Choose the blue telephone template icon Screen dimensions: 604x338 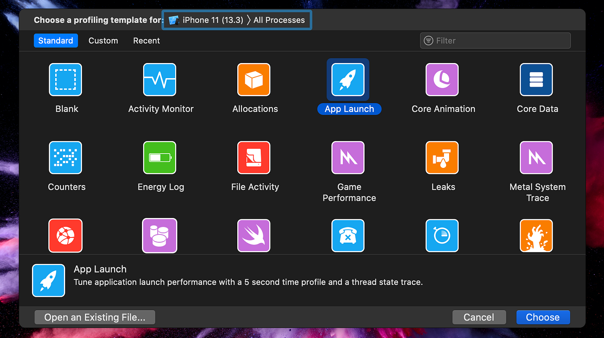click(x=348, y=236)
